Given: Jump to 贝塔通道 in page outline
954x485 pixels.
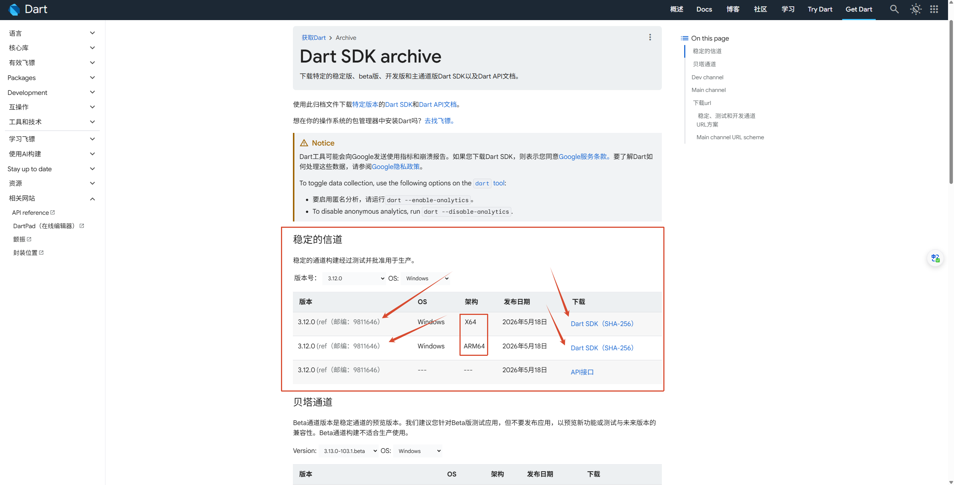Looking at the screenshot, I should 704,64.
